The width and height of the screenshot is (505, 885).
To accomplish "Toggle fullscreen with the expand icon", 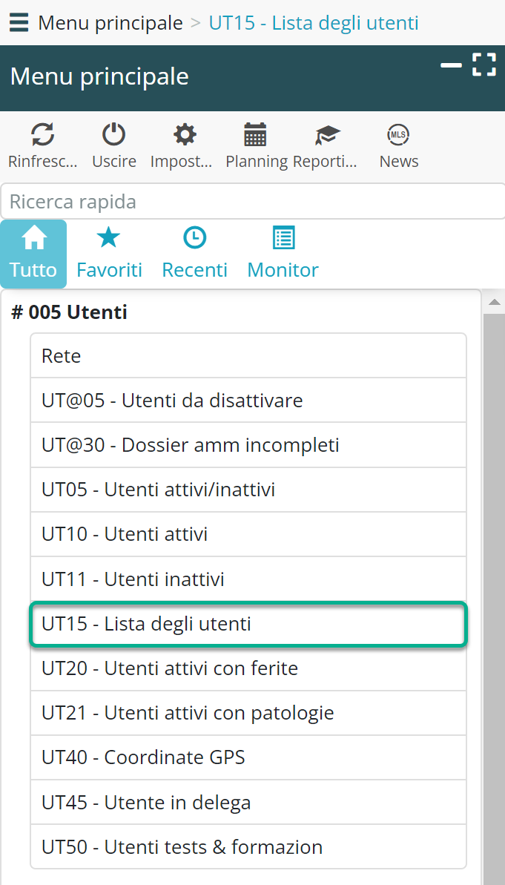I will point(483,65).
